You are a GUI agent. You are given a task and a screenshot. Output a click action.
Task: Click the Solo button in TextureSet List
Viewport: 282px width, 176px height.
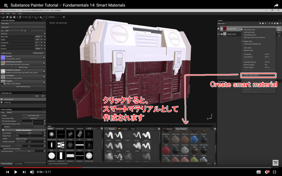37,96
